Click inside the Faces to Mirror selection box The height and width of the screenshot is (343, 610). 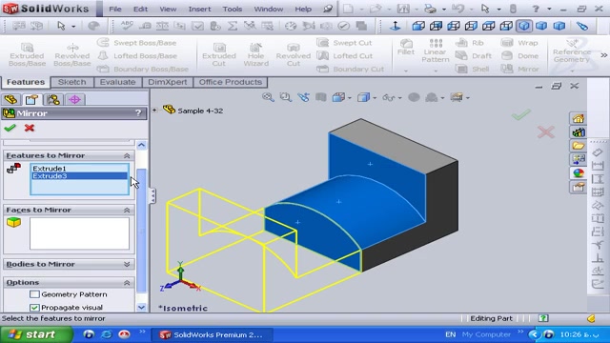tap(79, 233)
